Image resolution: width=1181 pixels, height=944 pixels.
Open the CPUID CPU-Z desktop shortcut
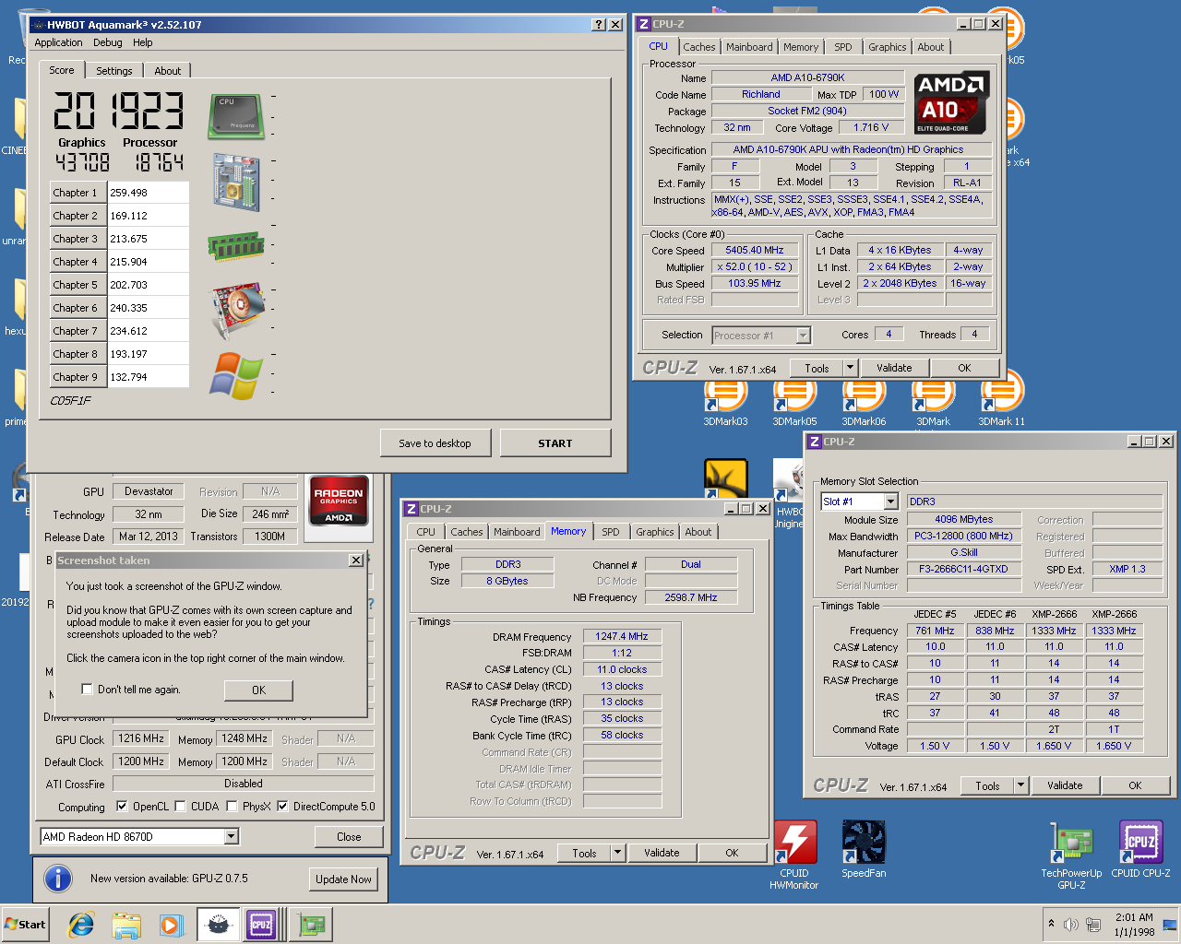point(1140,849)
